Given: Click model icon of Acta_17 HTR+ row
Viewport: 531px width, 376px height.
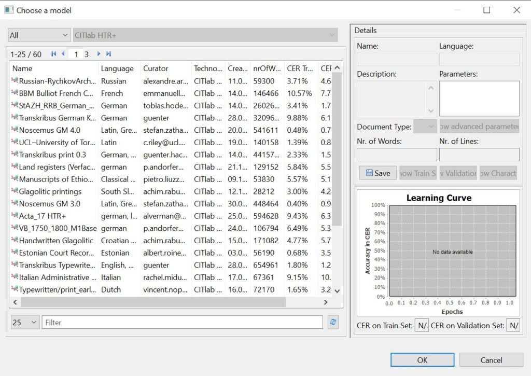Looking at the screenshot, I should click(15, 216).
